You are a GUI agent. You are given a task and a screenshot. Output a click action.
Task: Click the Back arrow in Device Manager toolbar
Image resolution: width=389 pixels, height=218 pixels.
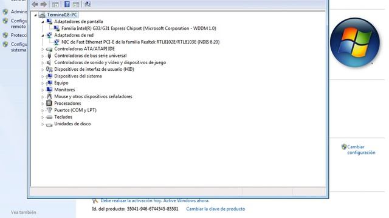(x=35, y=4)
